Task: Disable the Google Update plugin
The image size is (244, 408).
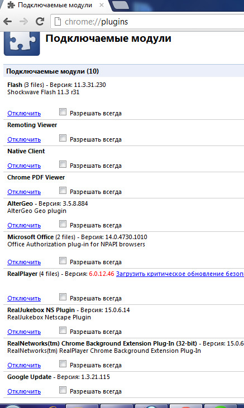Action: pyautogui.click(x=24, y=391)
